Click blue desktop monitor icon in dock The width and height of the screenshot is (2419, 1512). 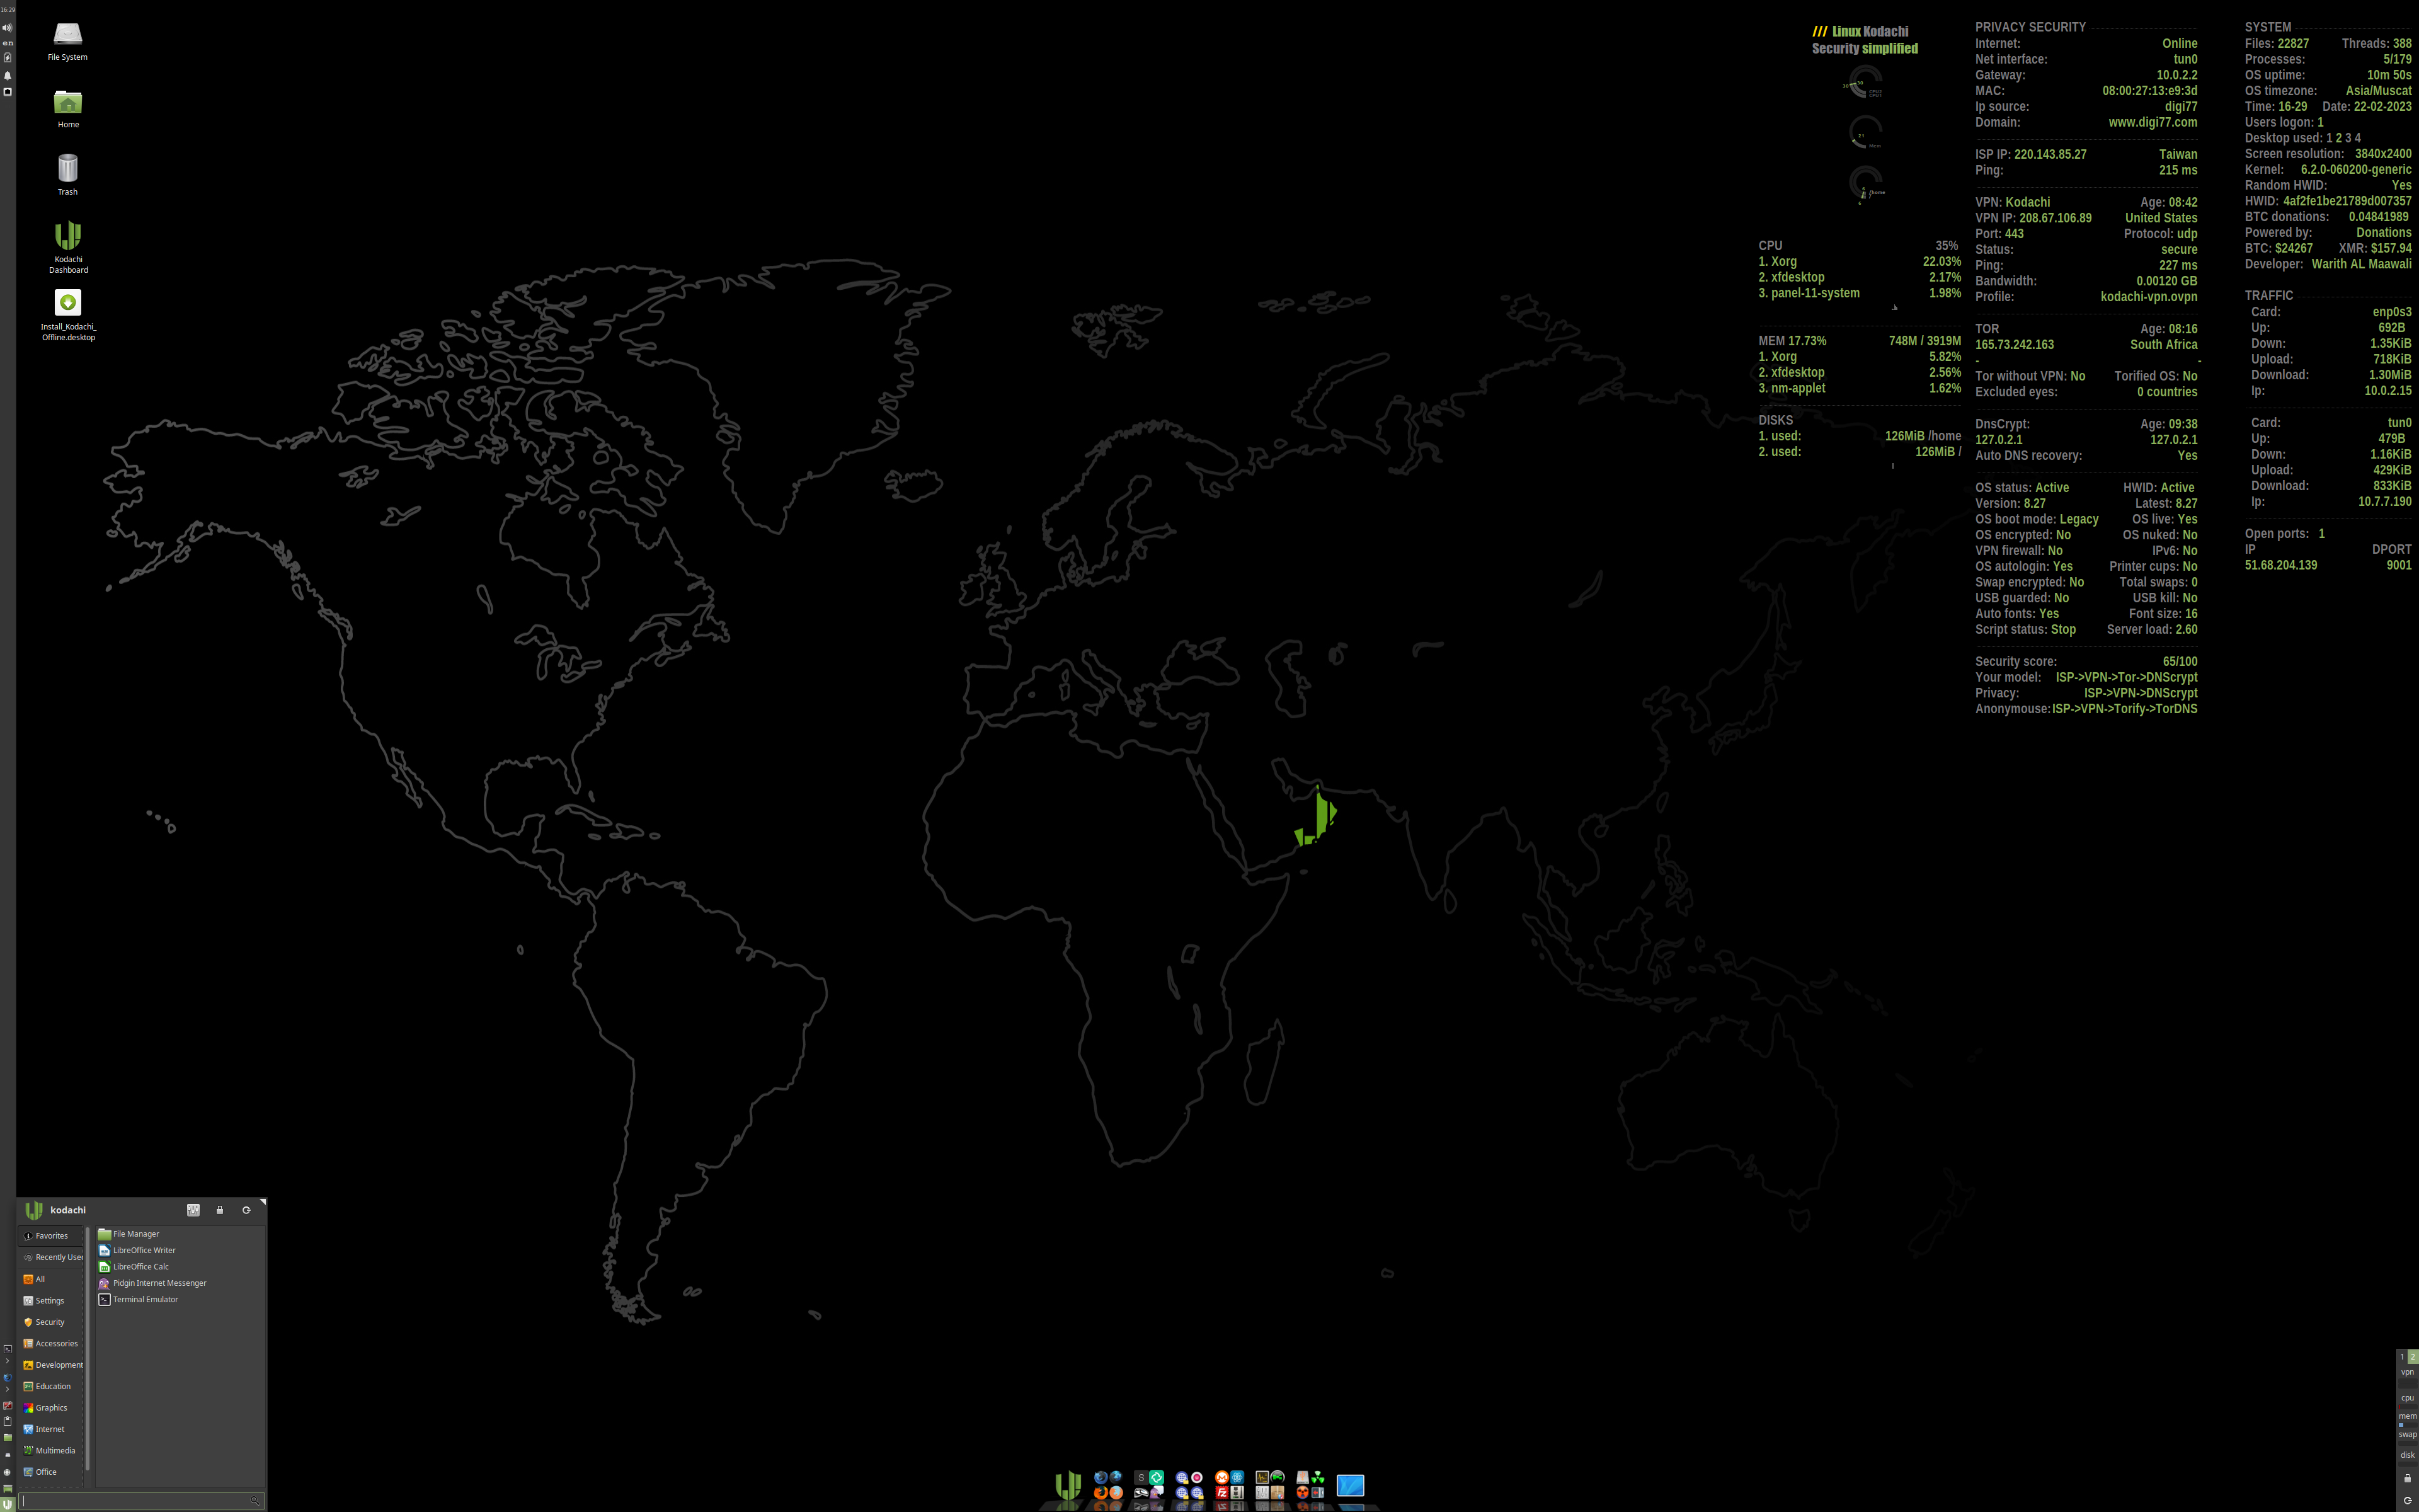click(x=1351, y=1485)
